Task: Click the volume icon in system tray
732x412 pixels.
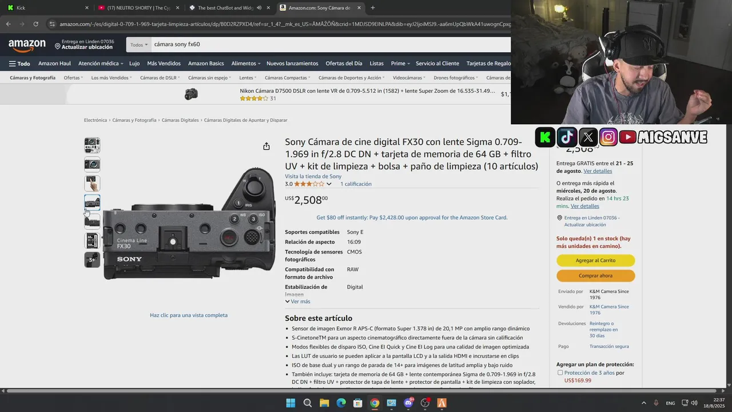Action: pos(694,403)
